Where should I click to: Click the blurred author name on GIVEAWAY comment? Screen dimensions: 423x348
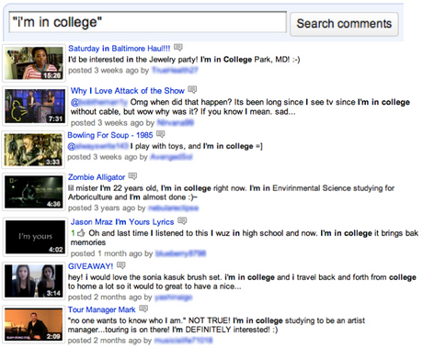[174, 297]
